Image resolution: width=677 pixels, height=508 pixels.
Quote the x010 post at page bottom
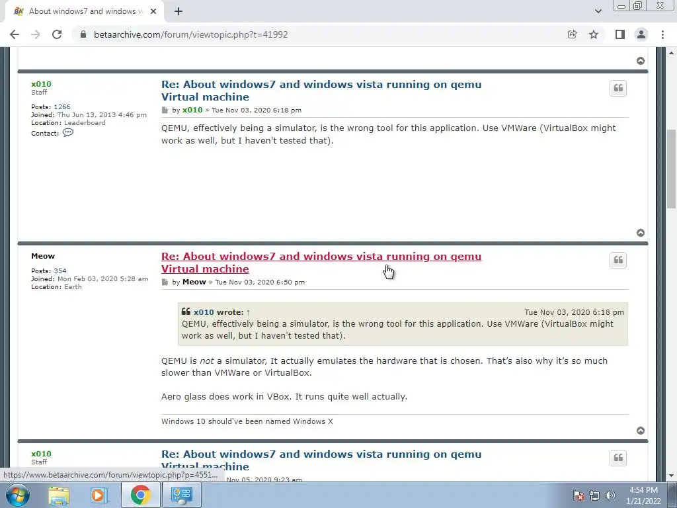618,458
